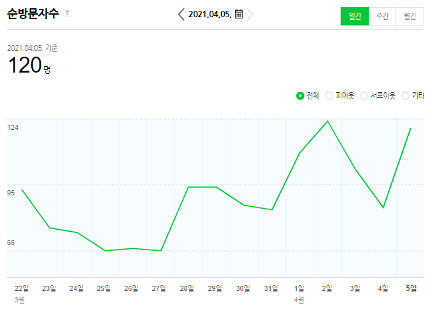Viewport: 428px width, 310px height.
Task: Select the 피이웃 radio option
Action: [329, 95]
